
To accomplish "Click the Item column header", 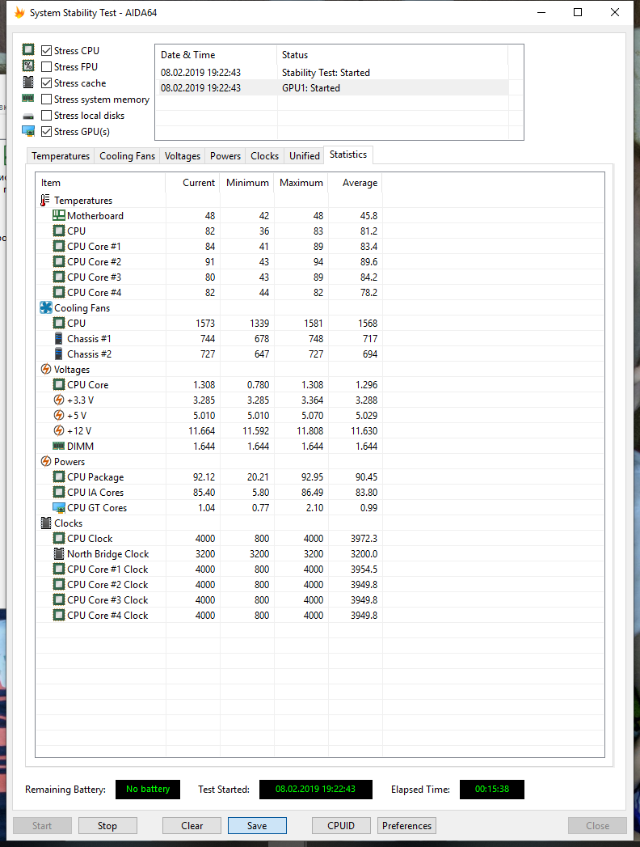I will [x=100, y=183].
